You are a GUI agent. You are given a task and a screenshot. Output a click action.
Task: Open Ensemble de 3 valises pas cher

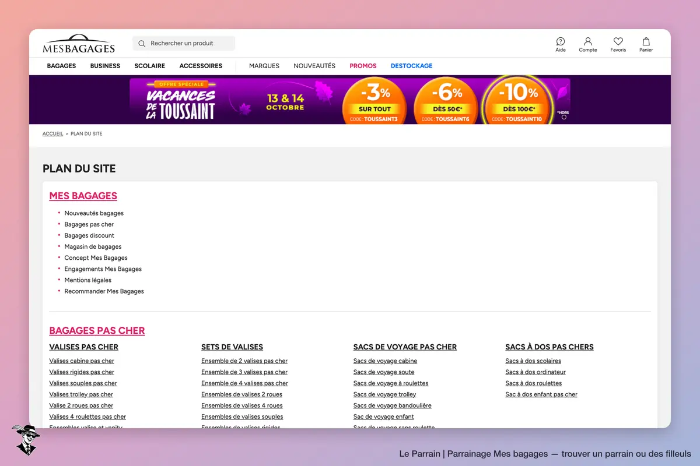[244, 372]
